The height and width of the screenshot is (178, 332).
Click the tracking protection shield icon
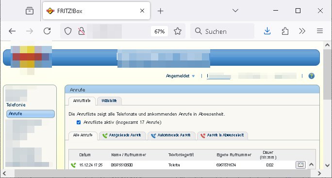(68, 31)
